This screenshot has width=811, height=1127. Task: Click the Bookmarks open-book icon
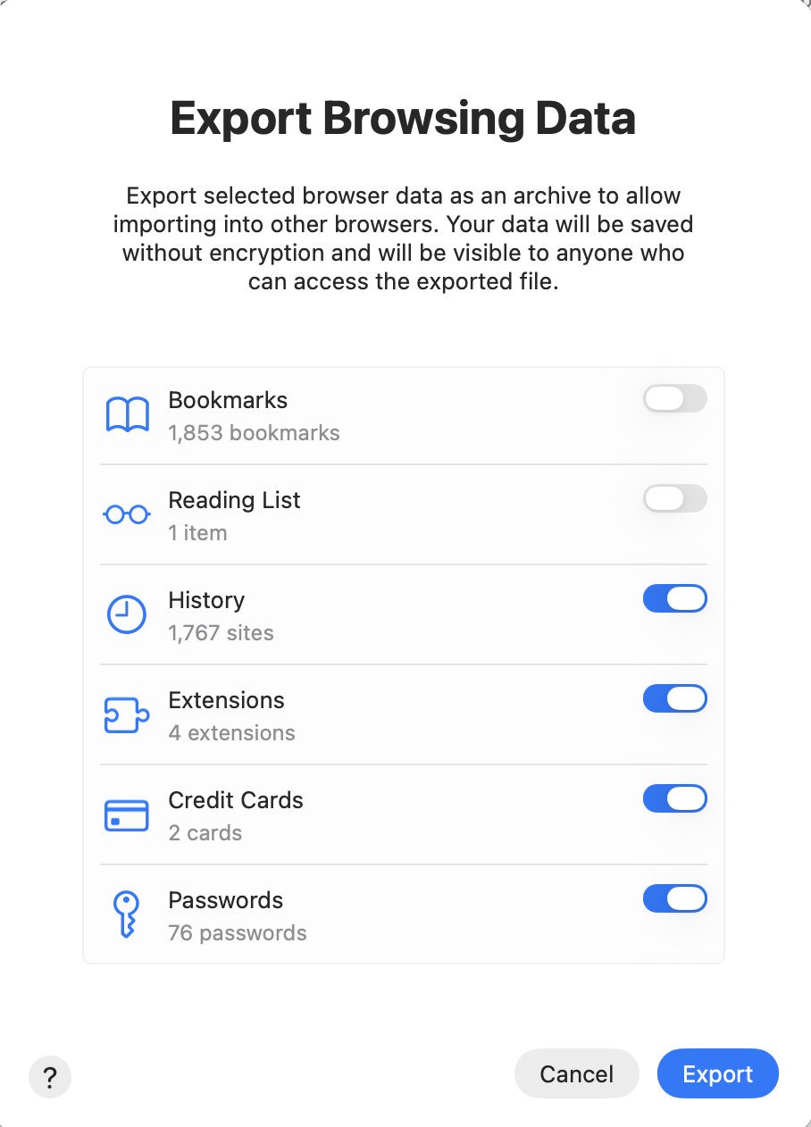(x=127, y=415)
